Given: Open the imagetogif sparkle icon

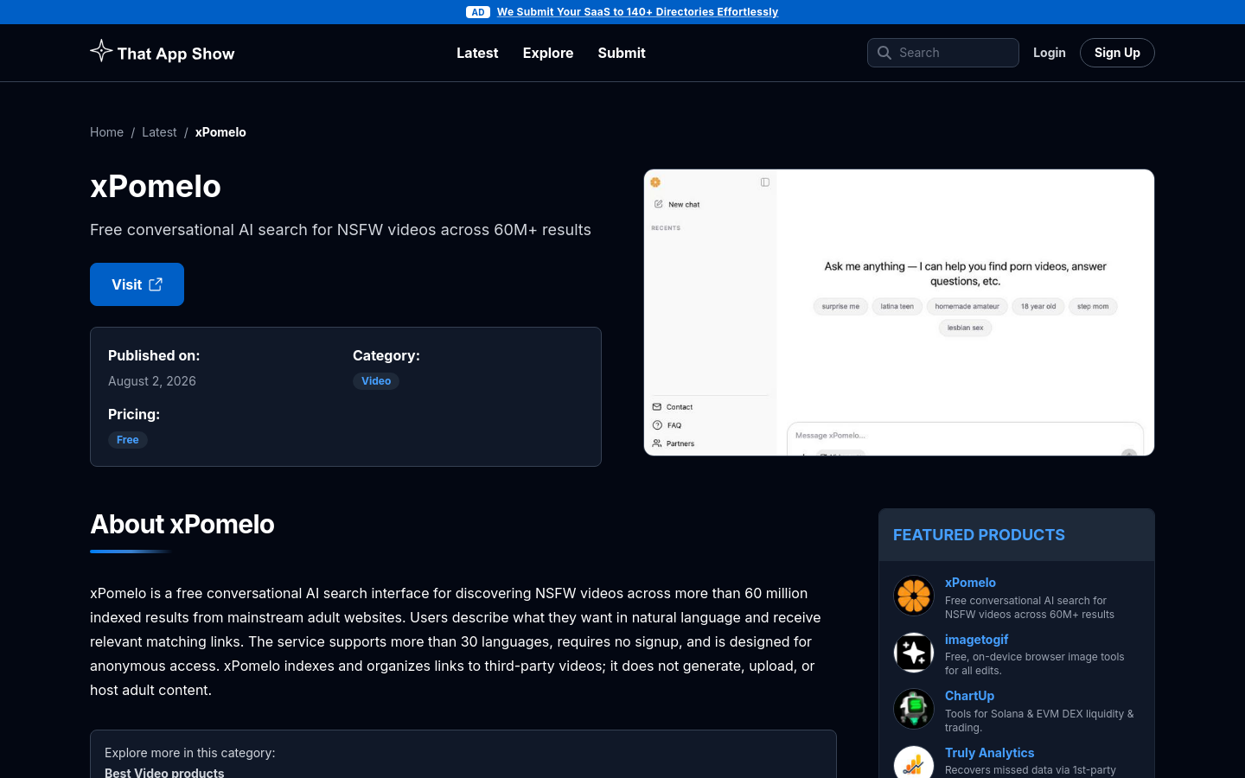Looking at the screenshot, I should pyautogui.click(x=914, y=653).
